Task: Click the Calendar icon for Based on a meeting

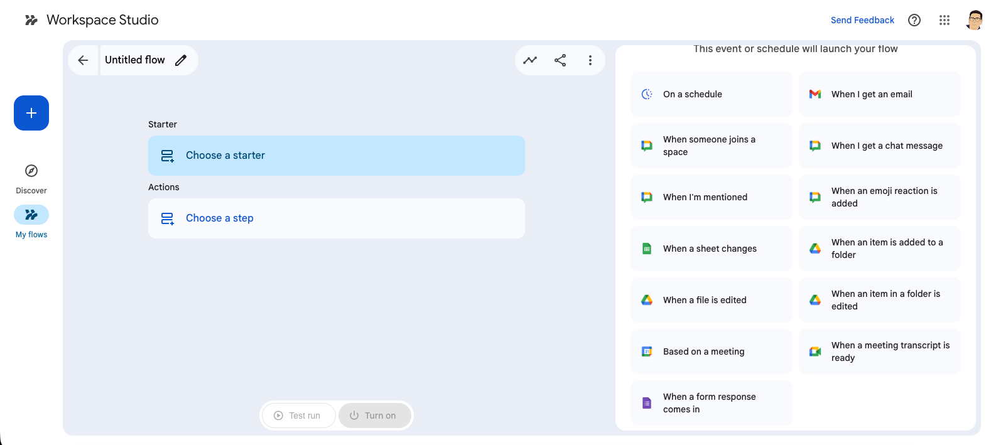Action: pos(647,351)
